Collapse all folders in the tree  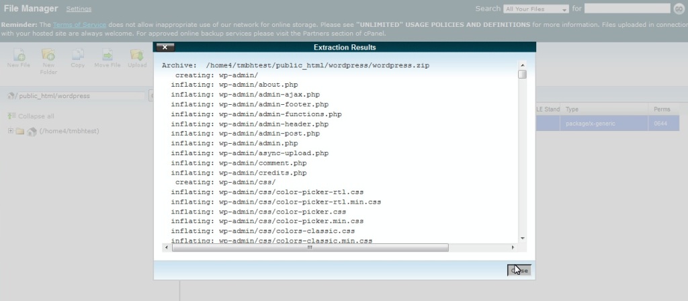[x=36, y=116]
